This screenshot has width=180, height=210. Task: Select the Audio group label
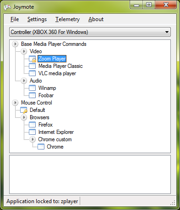coord(36,81)
